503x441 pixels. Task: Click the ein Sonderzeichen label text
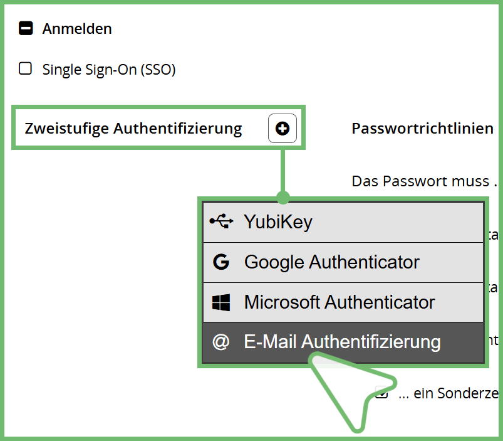tap(449, 393)
